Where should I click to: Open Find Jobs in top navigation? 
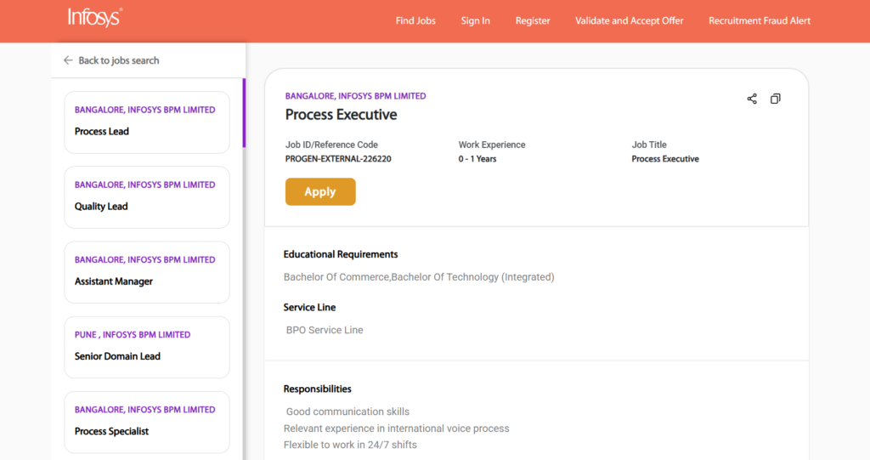pyautogui.click(x=415, y=20)
